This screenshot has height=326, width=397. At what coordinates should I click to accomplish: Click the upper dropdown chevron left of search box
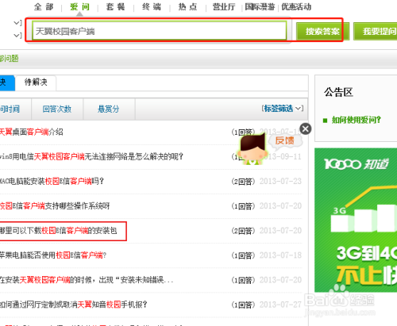pos(17,23)
